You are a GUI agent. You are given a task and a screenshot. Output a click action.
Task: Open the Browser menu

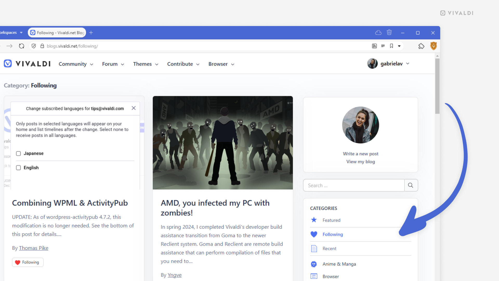pyautogui.click(x=221, y=64)
